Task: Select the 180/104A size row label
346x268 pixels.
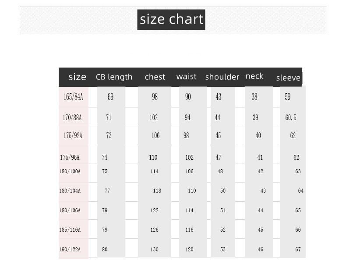Action: coord(70,191)
